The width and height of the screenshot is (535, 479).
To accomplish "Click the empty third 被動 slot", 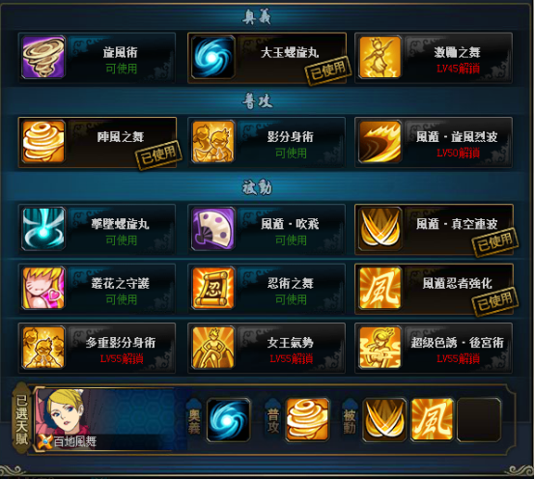I will 479,420.
